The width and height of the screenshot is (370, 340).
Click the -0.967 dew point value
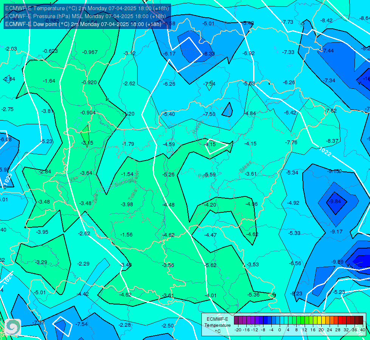pos(90,52)
